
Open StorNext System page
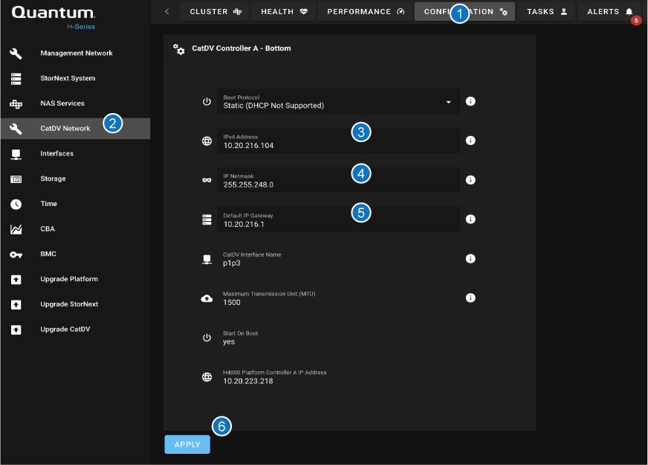(75, 78)
